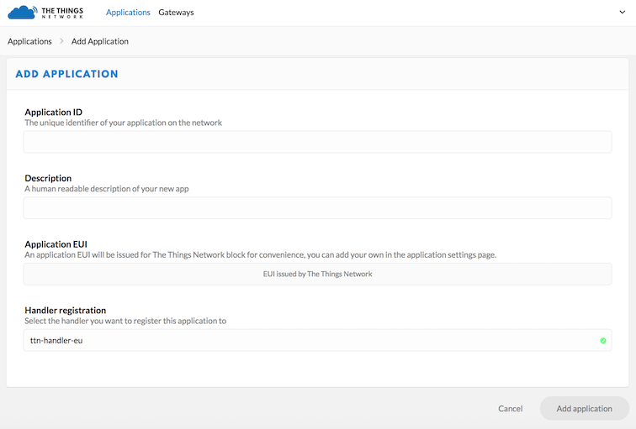The image size is (636, 429).
Task: Click the ADD APPLICATION panel heading
Action: tap(67, 74)
